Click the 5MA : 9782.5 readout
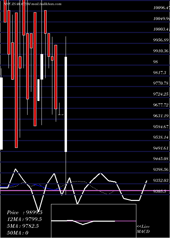This screenshot has height=238, width=170. coord(23,226)
